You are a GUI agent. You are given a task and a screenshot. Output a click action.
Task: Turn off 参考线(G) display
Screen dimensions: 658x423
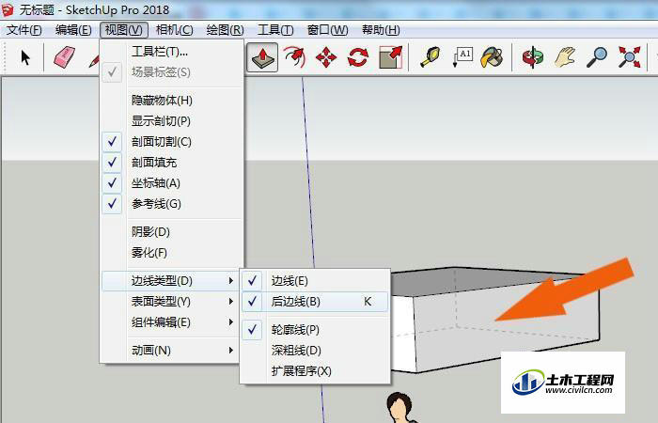(172, 204)
